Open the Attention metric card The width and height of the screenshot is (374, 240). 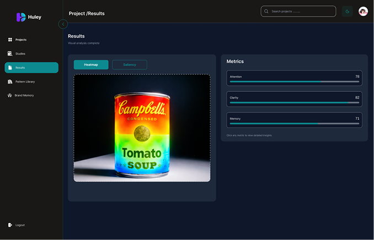(295, 78)
